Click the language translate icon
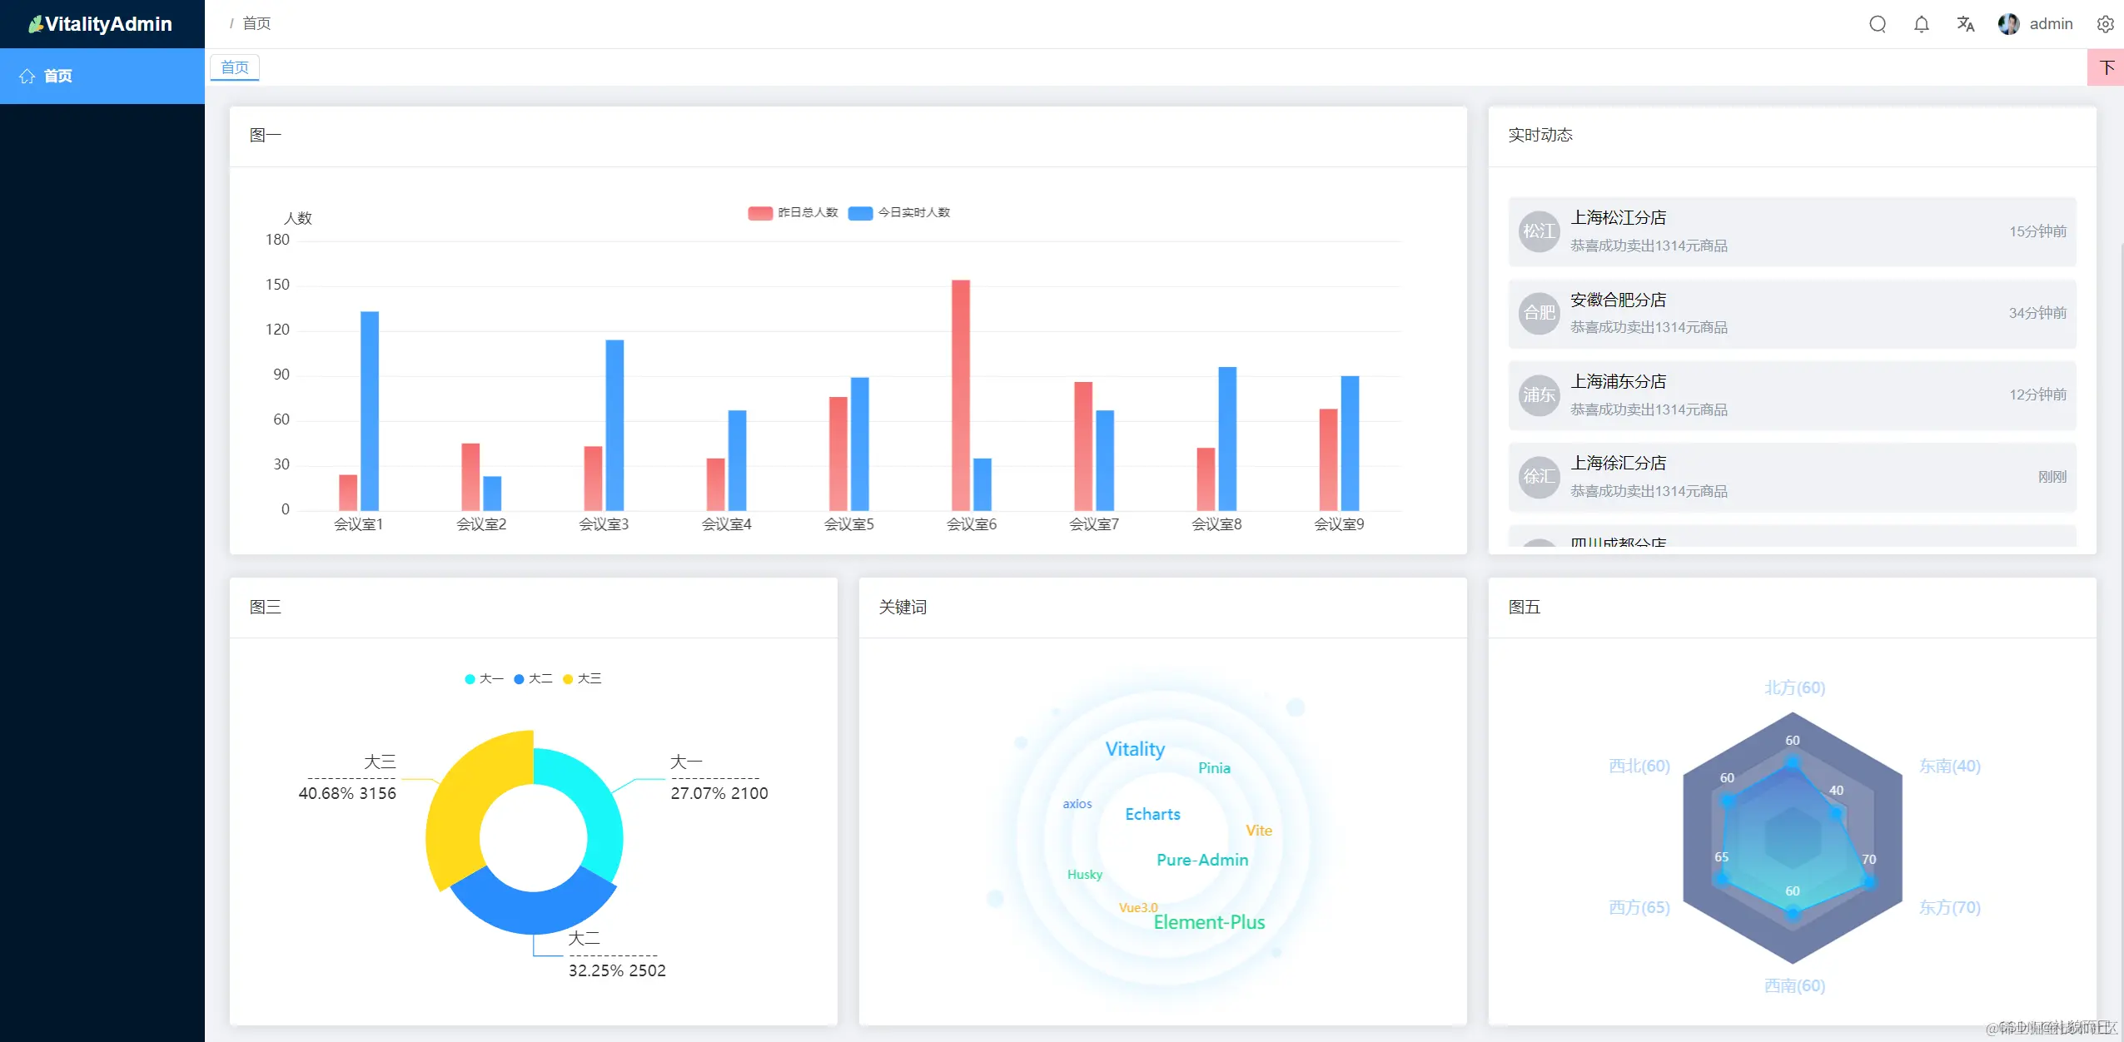Viewport: 2124px width, 1042px height. 1965,24
